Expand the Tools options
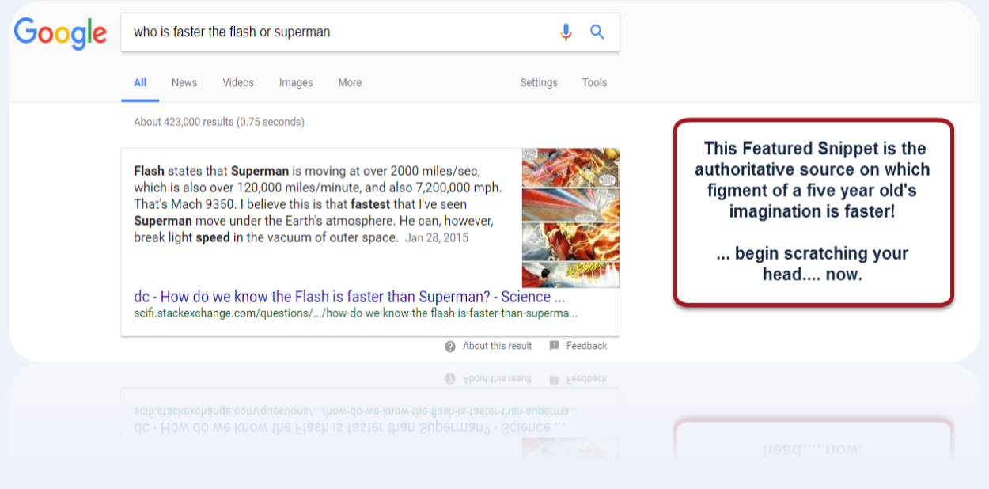This screenshot has width=989, height=489. click(594, 82)
